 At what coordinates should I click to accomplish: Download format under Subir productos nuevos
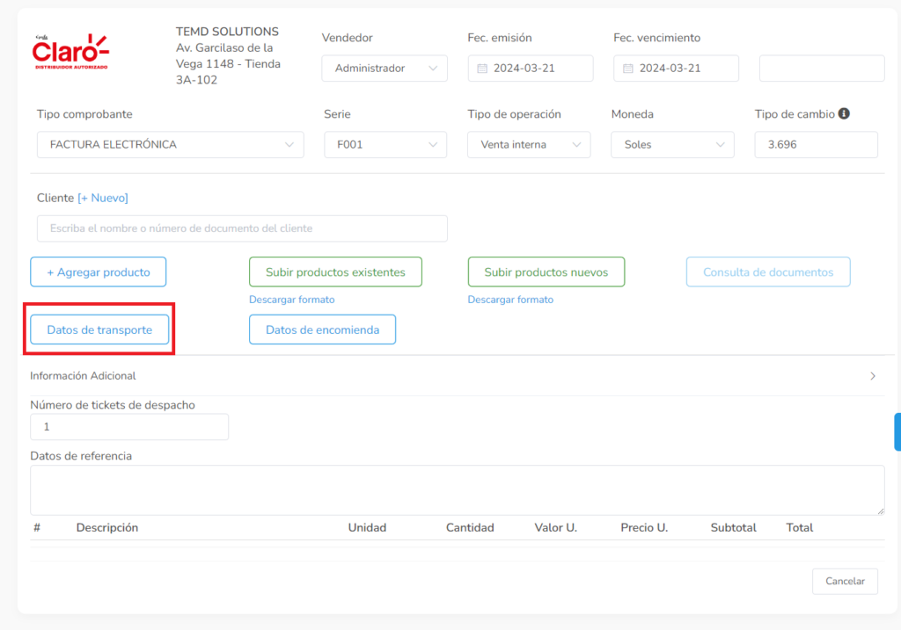(510, 300)
